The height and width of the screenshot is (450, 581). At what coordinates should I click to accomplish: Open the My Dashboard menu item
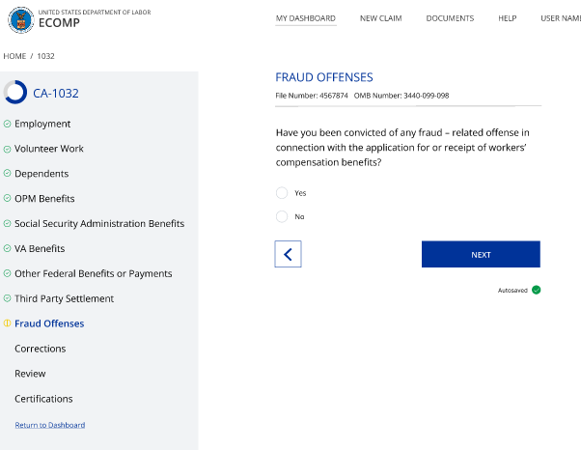point(306,18)
